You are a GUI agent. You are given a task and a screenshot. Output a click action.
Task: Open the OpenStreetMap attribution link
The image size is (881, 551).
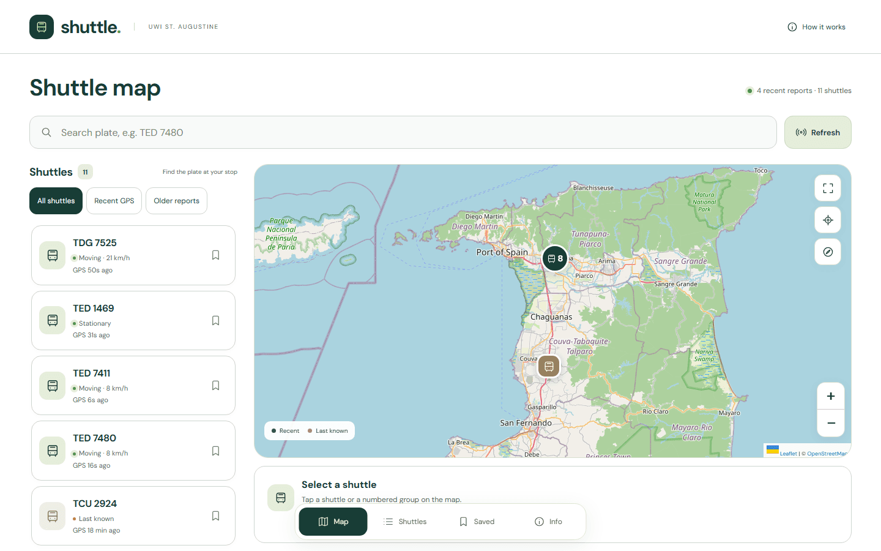(827, 454)
